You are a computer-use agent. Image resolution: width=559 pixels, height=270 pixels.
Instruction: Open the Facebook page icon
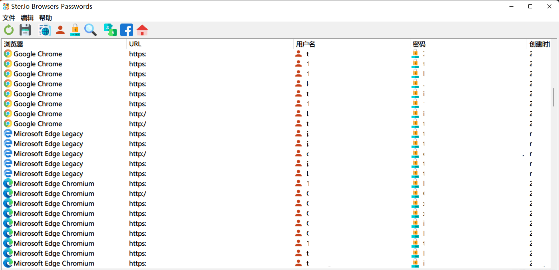point(127,30)
